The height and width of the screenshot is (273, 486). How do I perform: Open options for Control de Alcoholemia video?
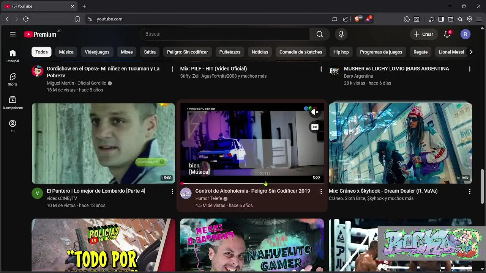click(321, 191)
